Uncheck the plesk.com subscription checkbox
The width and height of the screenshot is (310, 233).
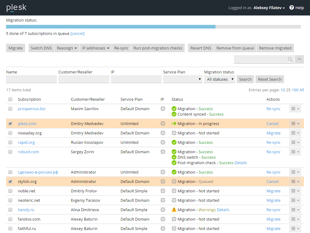pyautogui.click(x=10, y=123)
